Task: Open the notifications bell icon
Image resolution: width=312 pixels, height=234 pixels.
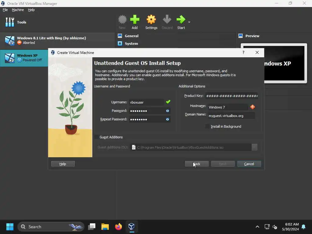Action: pyautogui.click(x=304, y=227)
